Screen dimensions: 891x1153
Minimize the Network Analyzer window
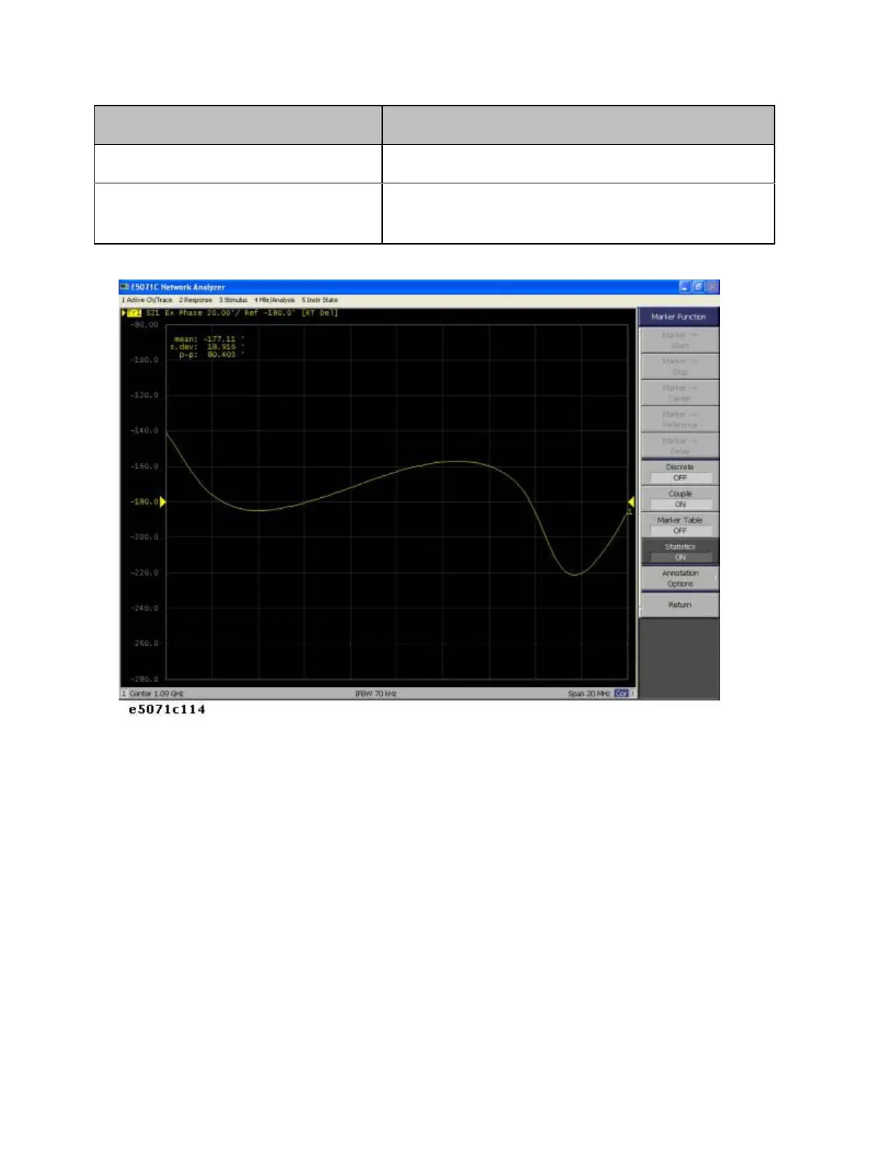[685, 287]
